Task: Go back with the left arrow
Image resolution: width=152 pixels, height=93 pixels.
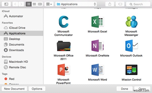Action: [x=15, y=4]
